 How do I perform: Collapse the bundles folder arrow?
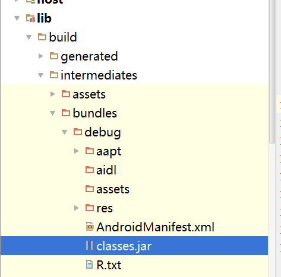(53, 113)
